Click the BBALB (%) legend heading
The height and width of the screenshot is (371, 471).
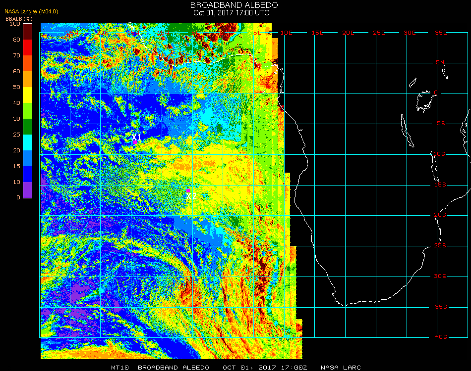click(x=19, y=19)
